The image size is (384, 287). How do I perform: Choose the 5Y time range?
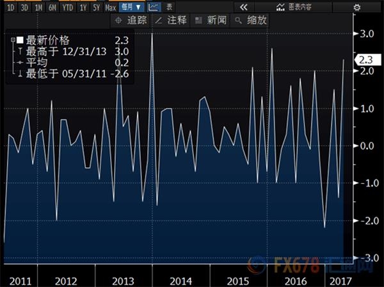97,8
